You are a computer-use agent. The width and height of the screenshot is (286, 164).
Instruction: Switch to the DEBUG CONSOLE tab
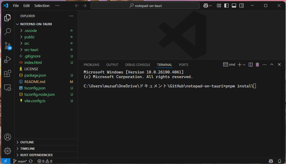click(137, 65)
